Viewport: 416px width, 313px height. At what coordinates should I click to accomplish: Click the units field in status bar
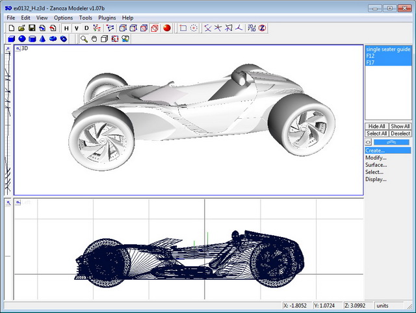(x=389, y=306)
